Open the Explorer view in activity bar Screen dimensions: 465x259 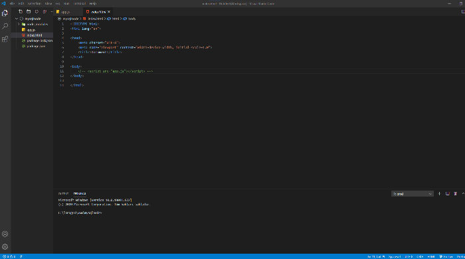pyautogui.click(x=5, y=13)
